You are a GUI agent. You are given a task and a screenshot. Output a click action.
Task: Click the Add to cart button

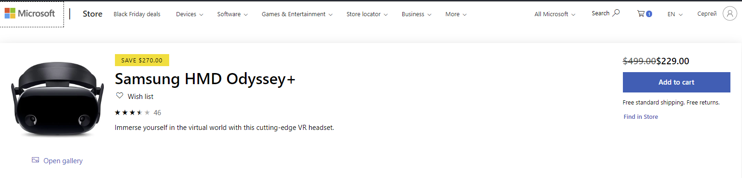[x=676, y=82]
